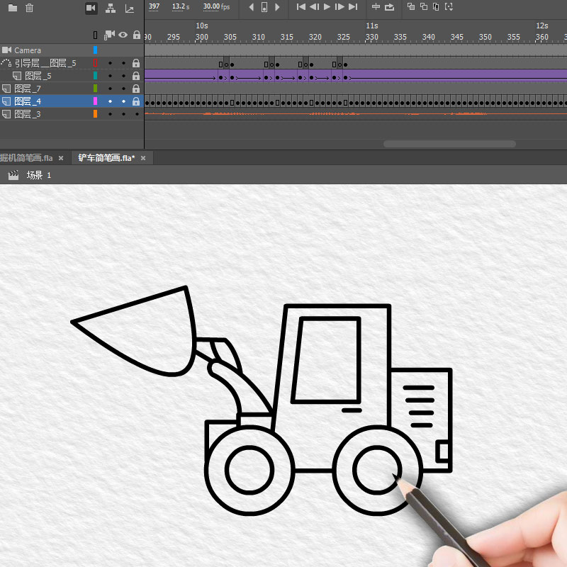Viewport: 567px width, 567px height.
Task: Click the current frame value 397
Action: [154, 6]
